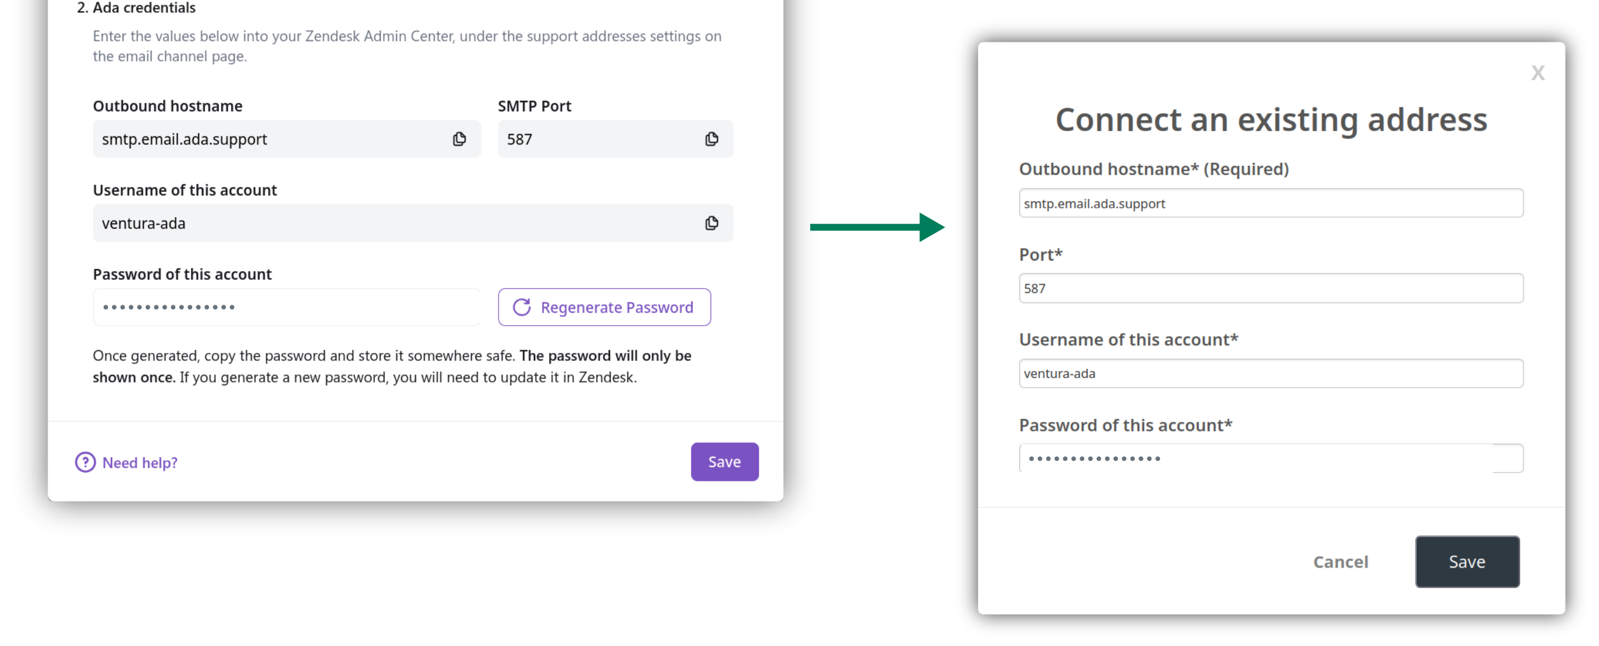The image size is (1599, 646).
Task: Click the Regenerate Password button
Action: click(x=604, y=307)
